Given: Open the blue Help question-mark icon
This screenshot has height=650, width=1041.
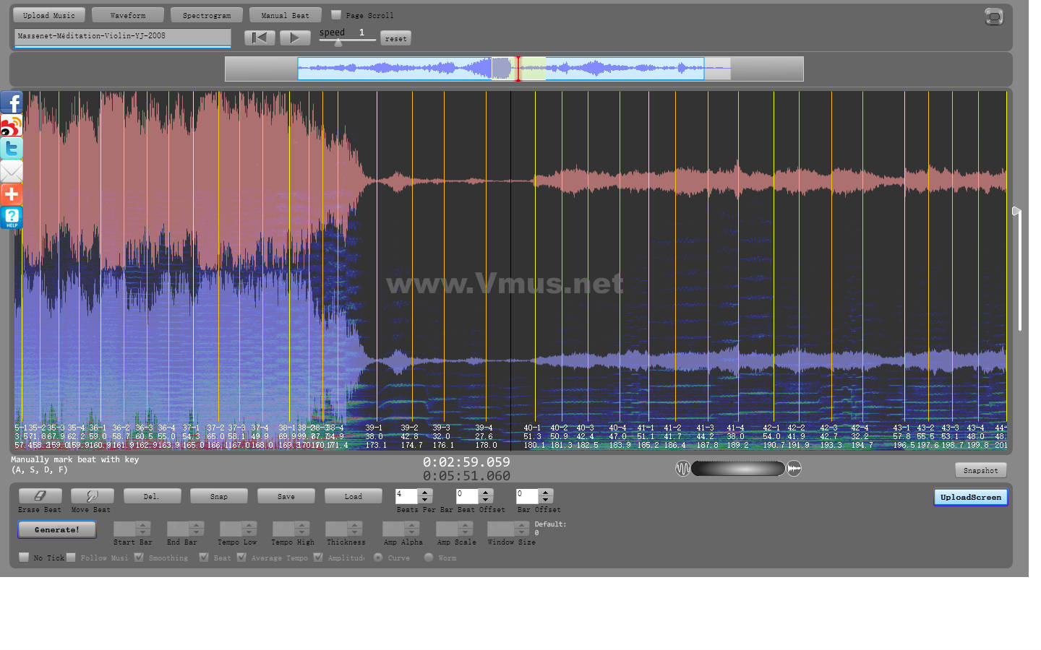Looking at the screenshot, I should (x=12, y=217).
